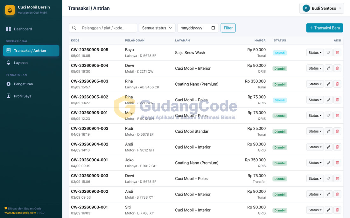Open Status dropdown for CW-20260905-004
350x218 pixels.
315,68
